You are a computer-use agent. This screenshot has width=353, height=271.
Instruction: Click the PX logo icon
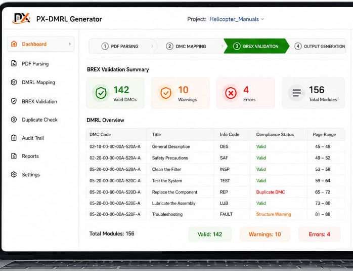[21, 18]
